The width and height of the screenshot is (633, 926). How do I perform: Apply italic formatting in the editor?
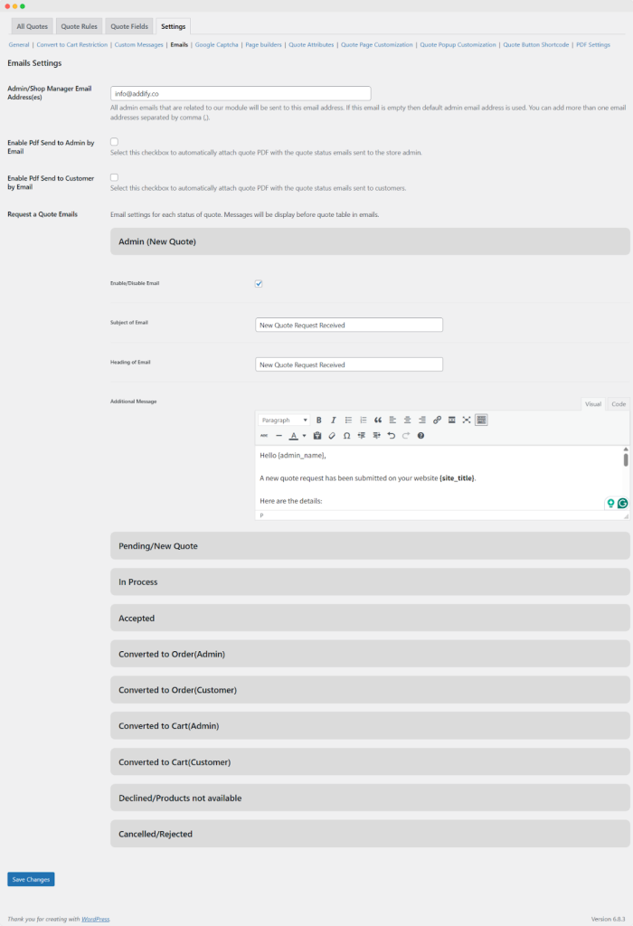pyautogui.click(x=333, y=420)
